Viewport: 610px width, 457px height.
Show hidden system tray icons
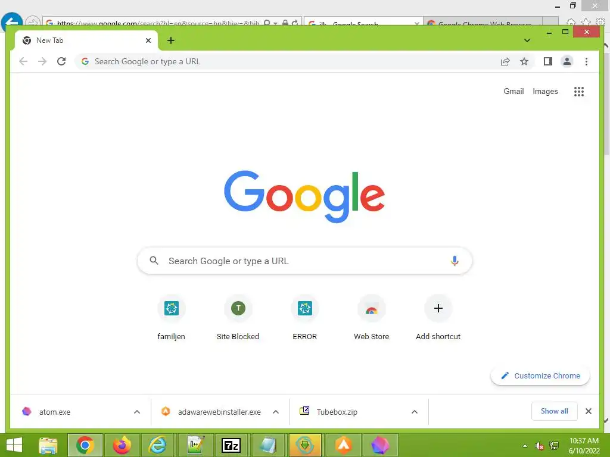click(x=525, y=446)
